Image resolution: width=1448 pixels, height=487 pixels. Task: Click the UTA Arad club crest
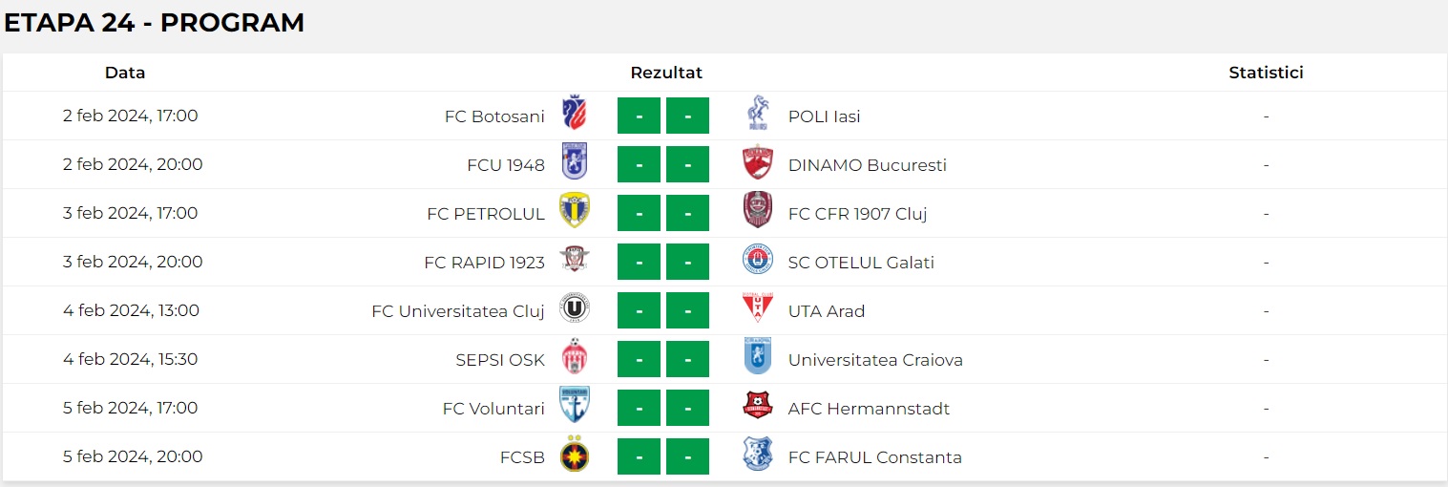tap(757, 310)
